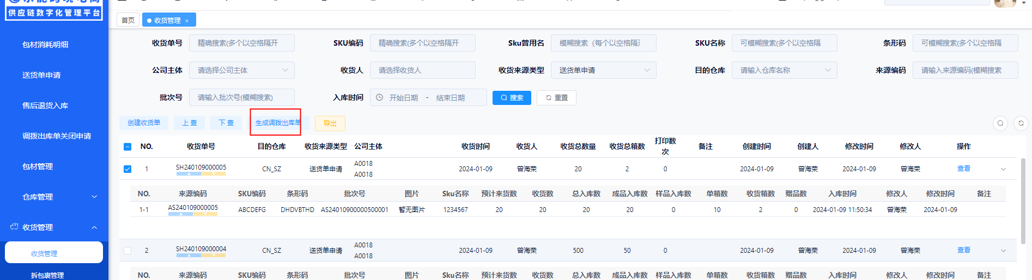Click the 收货单号 search input field
Viewport: 1032px width, 280px height.
pos(241,43)
